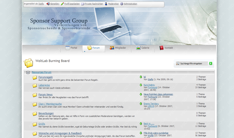Click green arrow next to Enemy Territory

pos(141,103)
